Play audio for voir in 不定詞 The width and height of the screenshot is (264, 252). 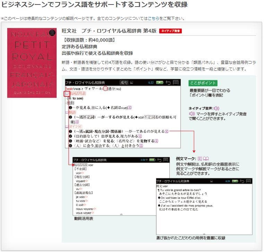[x=83, y=173]
